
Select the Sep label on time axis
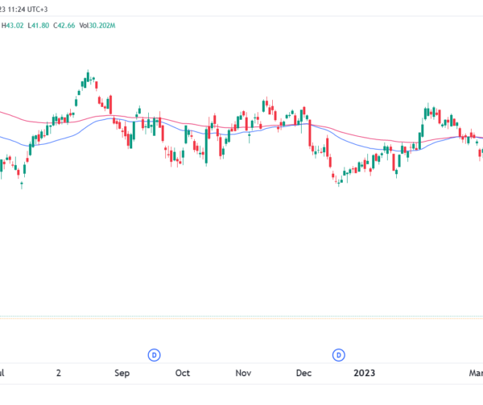(x=122, y=373)
